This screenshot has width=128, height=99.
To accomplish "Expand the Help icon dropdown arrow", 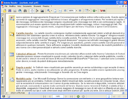I will click(x=96, y=11).
